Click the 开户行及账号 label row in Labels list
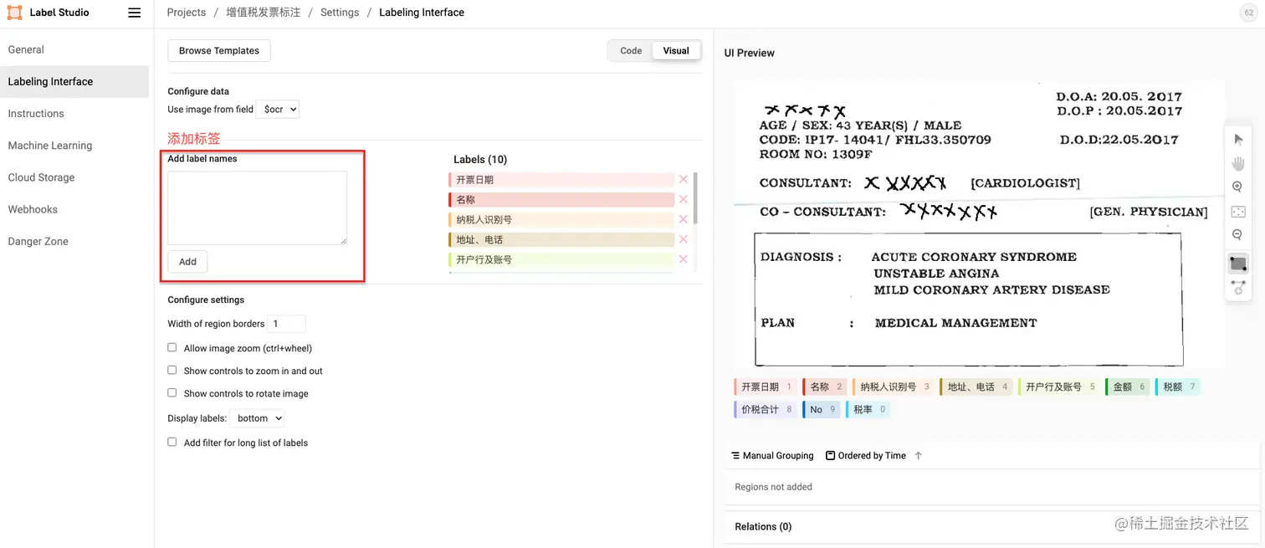The height and width of the screenshot is (548, 1265). [x=561, y=259]
